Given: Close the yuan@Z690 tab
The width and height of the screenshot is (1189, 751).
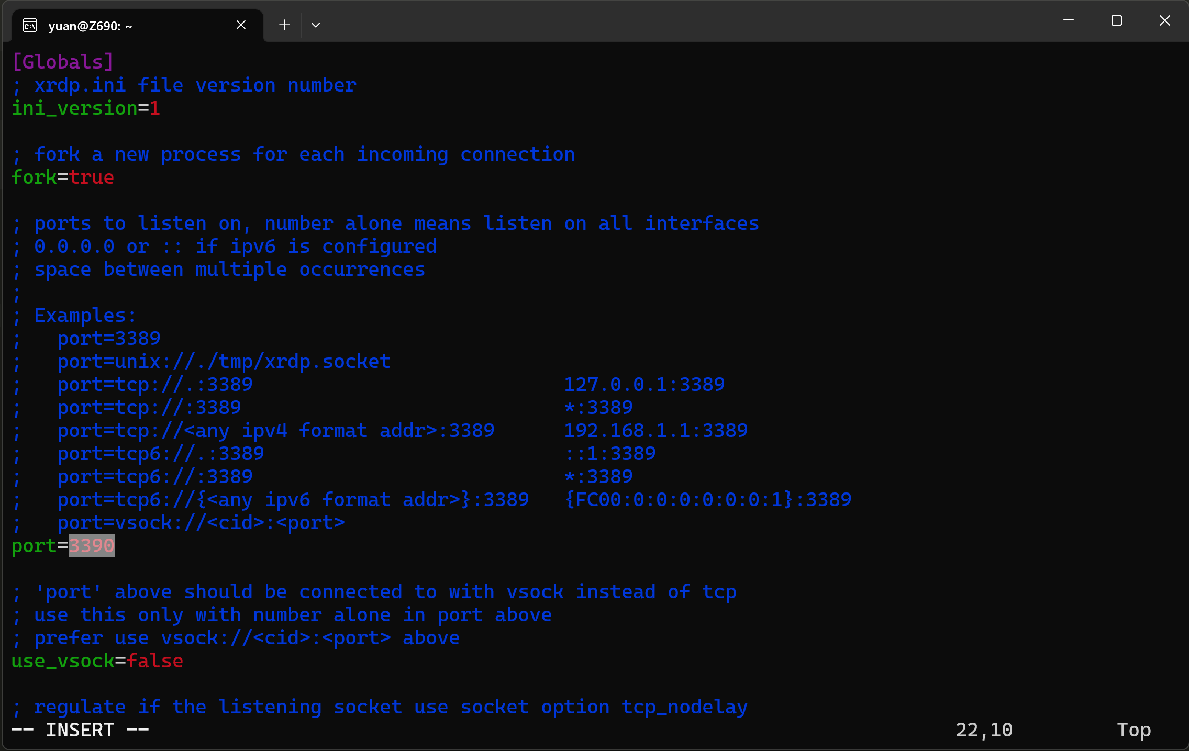Looking at the screenshot, I should (x=241, y=25).
